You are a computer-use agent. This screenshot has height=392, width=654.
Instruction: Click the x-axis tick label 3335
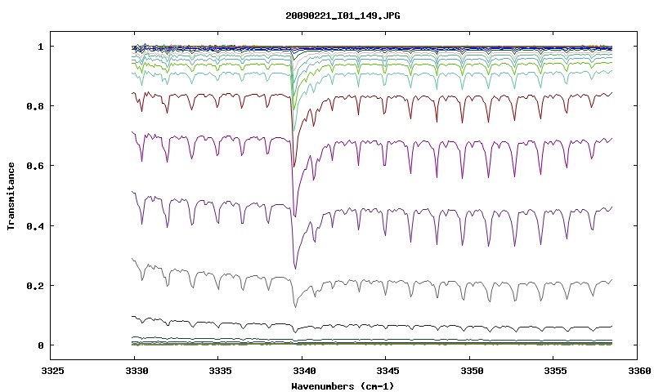tap(218, 371)
